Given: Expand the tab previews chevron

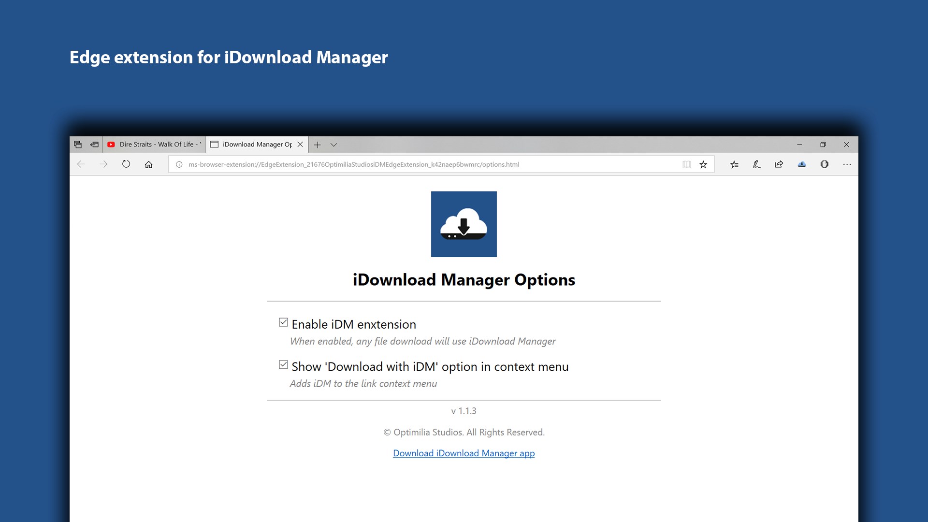Looking at the screenshot, I should point(333,145).
